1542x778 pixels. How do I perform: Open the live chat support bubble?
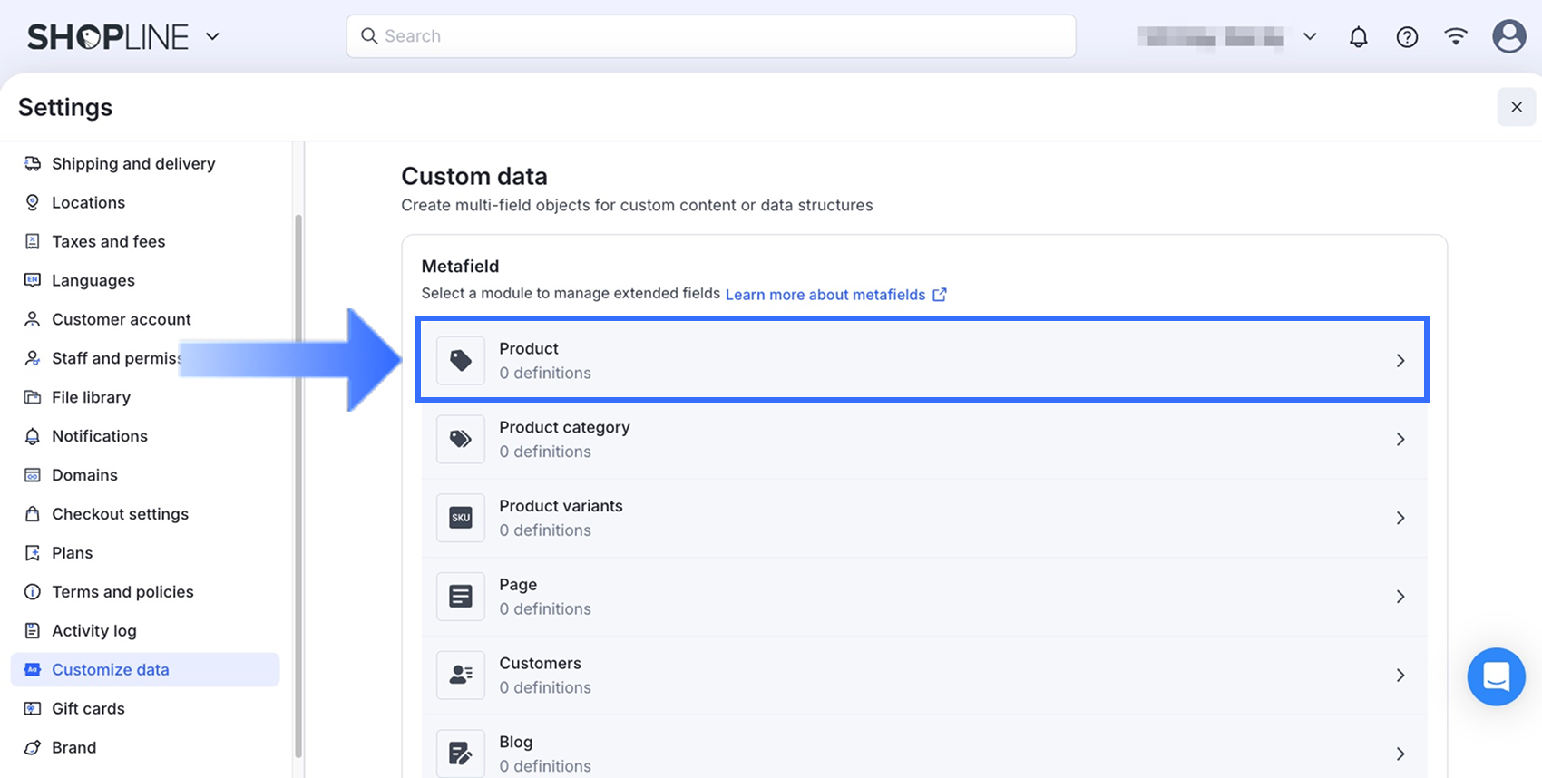coord(1496,676)
